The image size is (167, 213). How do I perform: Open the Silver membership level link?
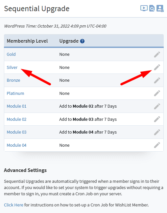click(12, 67)
